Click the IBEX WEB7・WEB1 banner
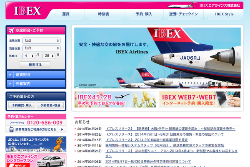The width and height of the screenshot is (250, 167). 200,99
